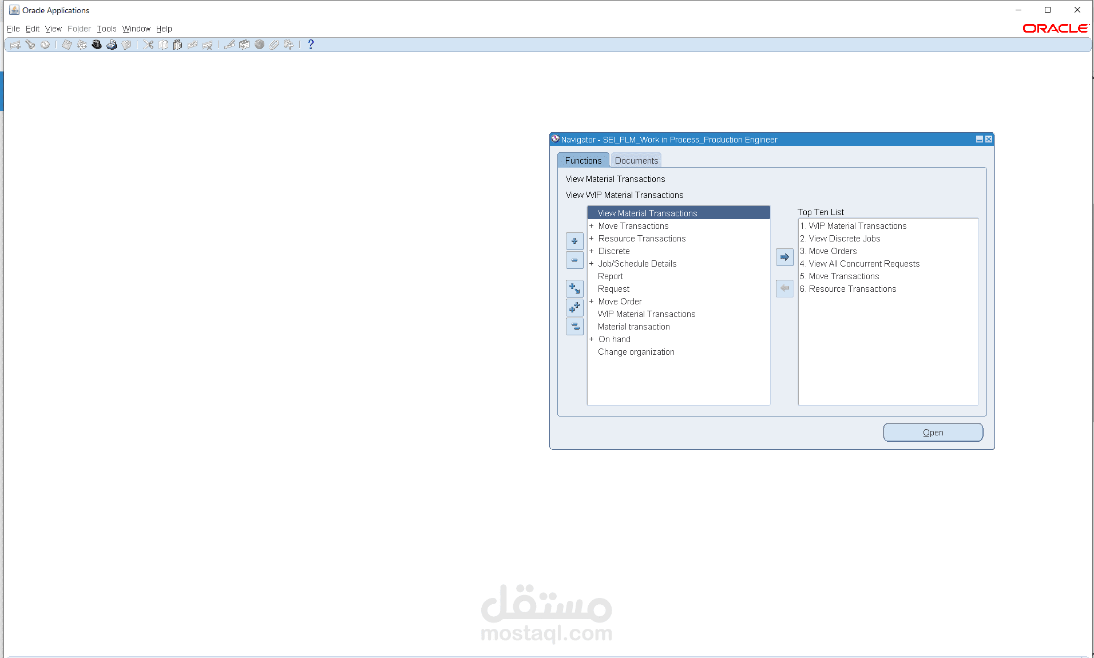Select unnumbered WIP Material Transactions tree row
This screenshot has height=658, width=1094.
click(647, 314)
